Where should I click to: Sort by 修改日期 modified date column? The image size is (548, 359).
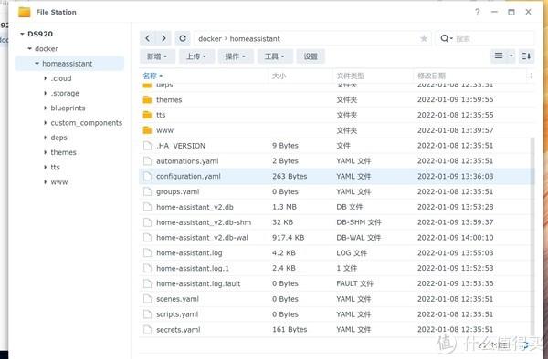coord(431,76)
